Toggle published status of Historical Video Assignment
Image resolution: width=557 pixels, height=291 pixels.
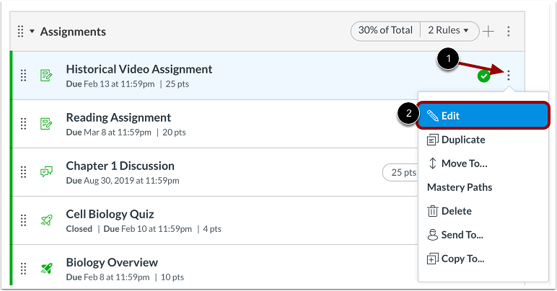[484, 76]
